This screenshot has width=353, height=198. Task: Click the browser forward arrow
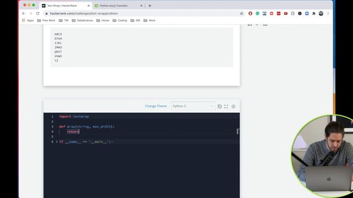[x=31, y=13]
